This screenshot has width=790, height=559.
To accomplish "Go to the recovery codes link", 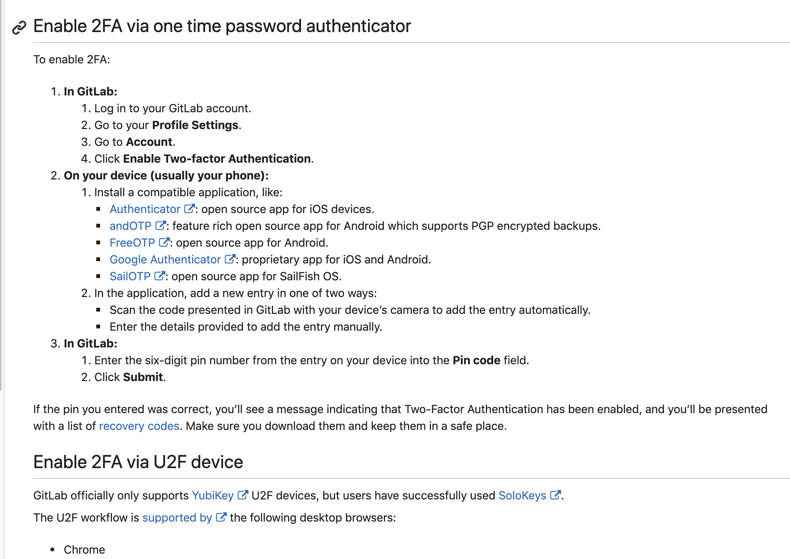I will coord(139,426).
